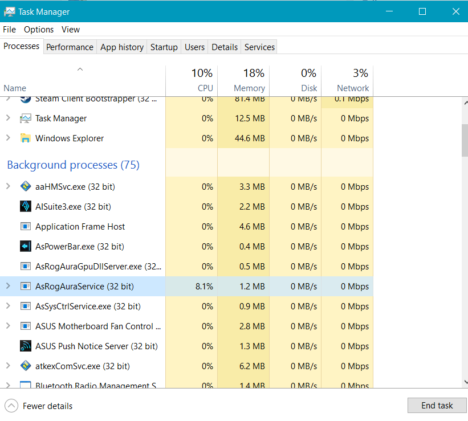
Task: Select the Application Frame Host name
Action: pyautogui.click(x=80, y=227)
